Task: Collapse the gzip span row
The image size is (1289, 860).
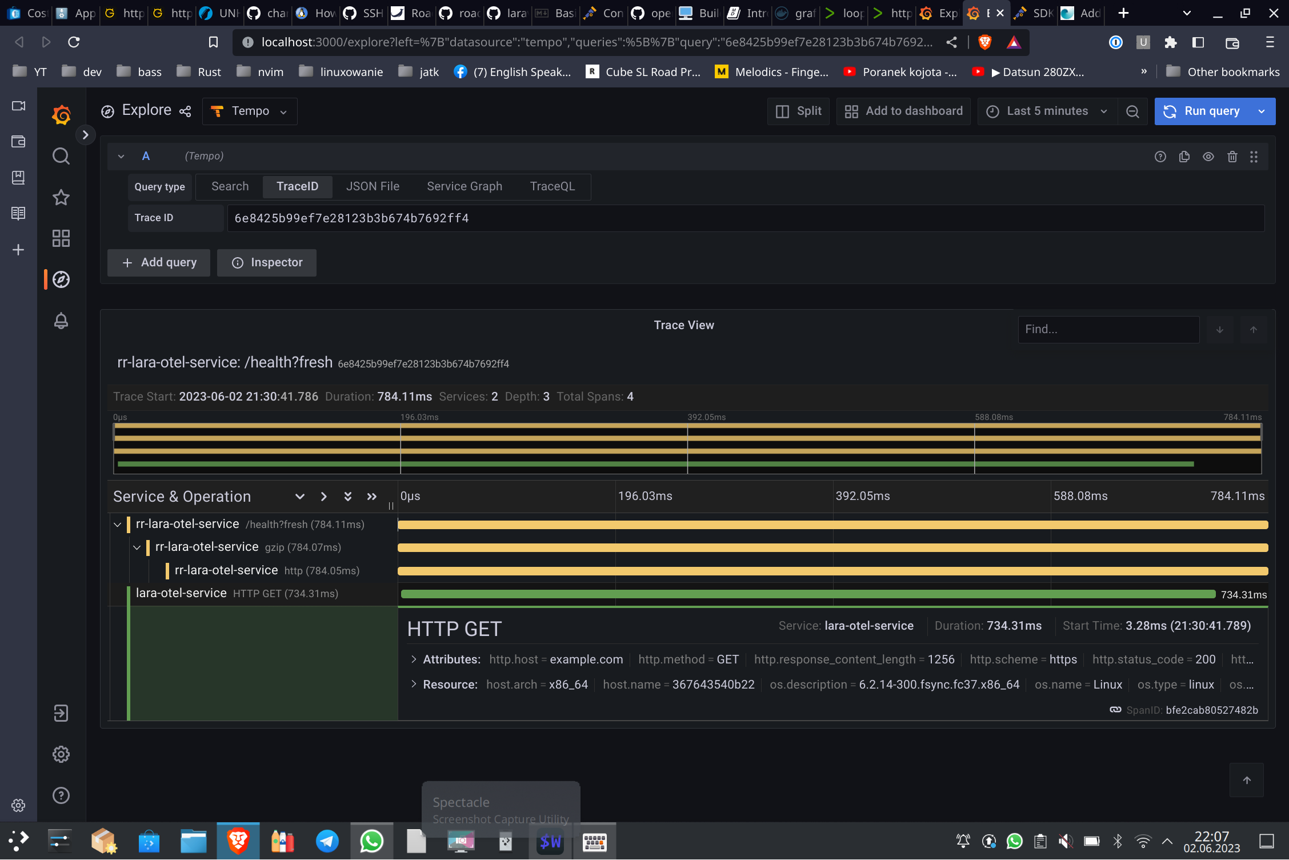Action: tap(137, 547)
